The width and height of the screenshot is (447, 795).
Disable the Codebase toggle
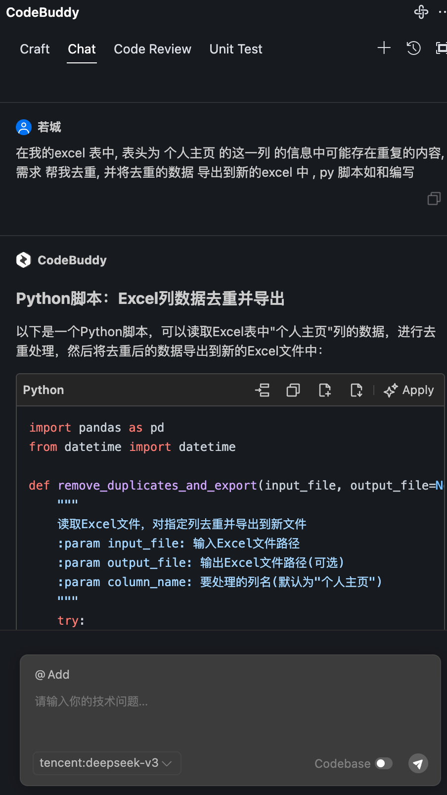[382, 763]
